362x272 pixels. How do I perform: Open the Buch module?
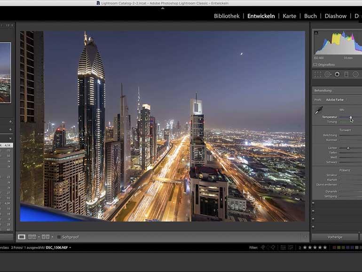point(310,16)
